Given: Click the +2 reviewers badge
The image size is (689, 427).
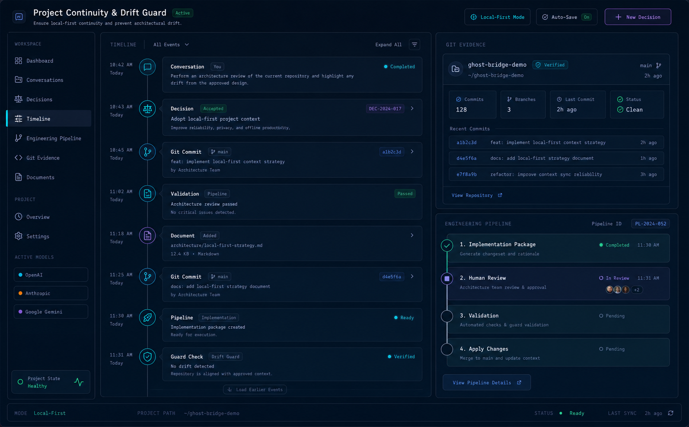Looking at the screenshot, I should point(637,290).
